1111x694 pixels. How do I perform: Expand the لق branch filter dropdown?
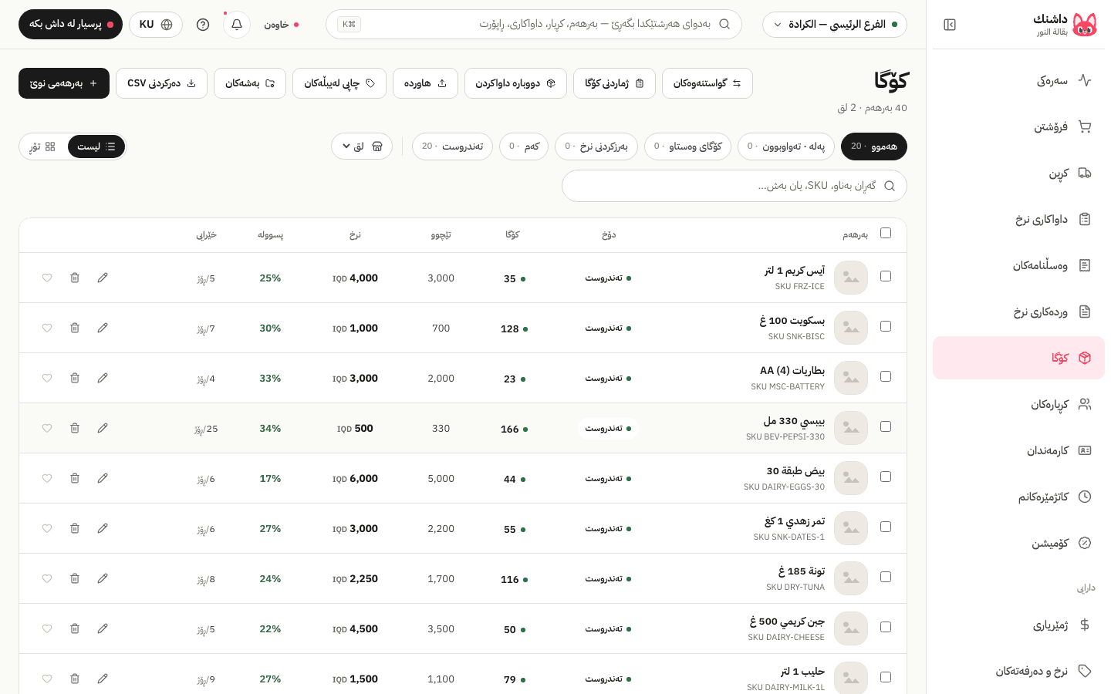[x=362, y=147]
